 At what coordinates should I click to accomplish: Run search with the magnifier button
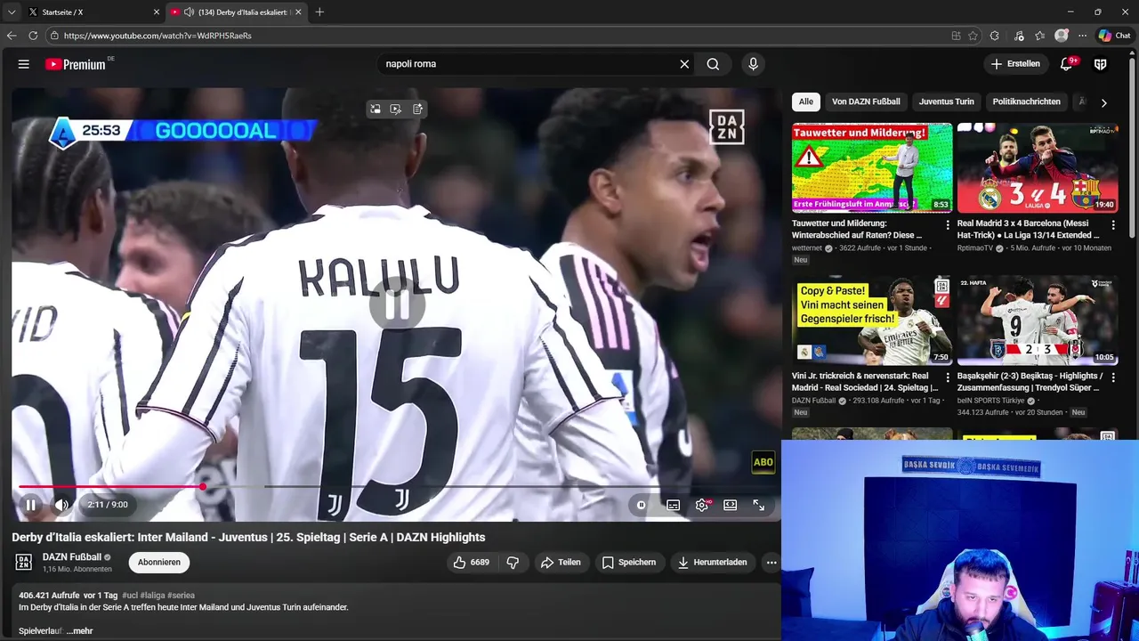(713, 64)
